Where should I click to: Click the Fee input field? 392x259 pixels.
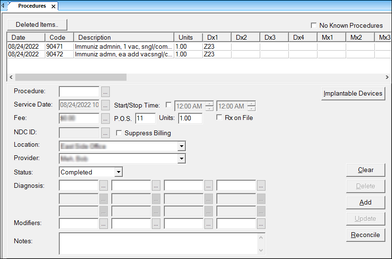(79, 119)
